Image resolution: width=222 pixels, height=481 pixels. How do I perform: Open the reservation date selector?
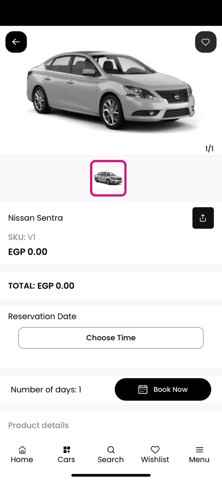point(111,337)
